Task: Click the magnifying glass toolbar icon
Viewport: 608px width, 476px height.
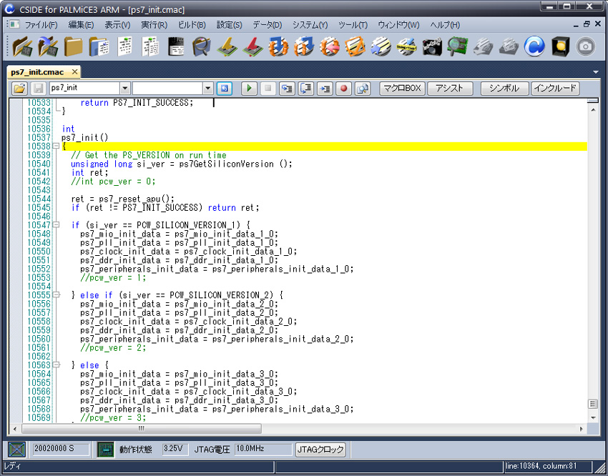Action: tap(202, 46)
